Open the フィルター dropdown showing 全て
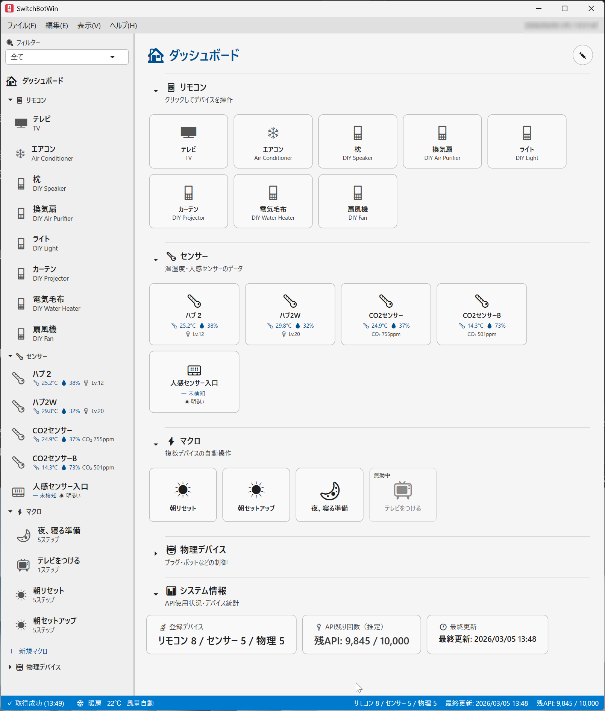This screenshot has width=605, height=711. (67, 57)
